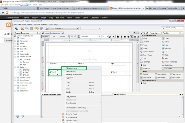185x123 pixels.
Task: Expand the Fields tree node
Action: tap(15, 44)
